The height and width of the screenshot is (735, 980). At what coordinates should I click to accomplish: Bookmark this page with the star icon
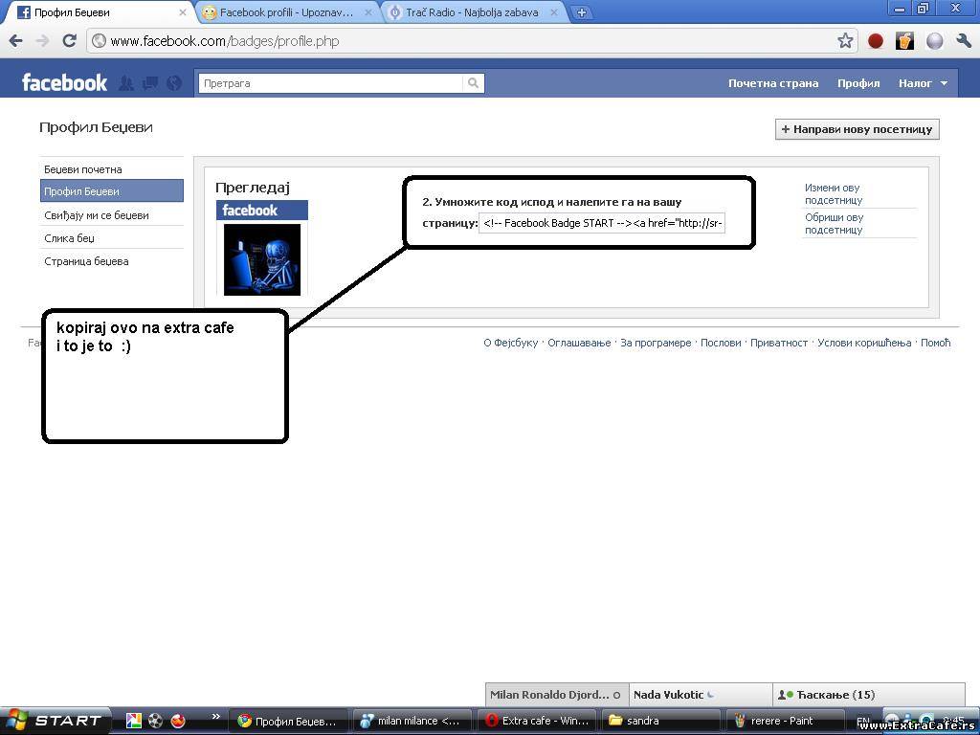[x=845, y=41]
